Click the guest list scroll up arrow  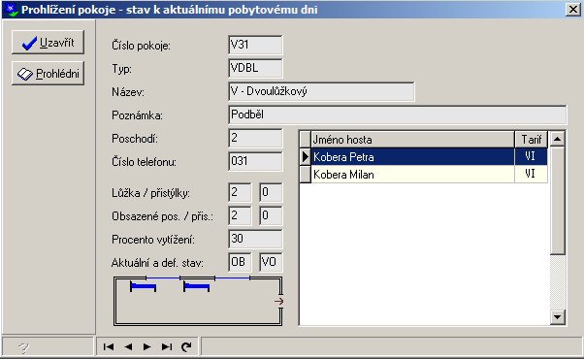558,139
